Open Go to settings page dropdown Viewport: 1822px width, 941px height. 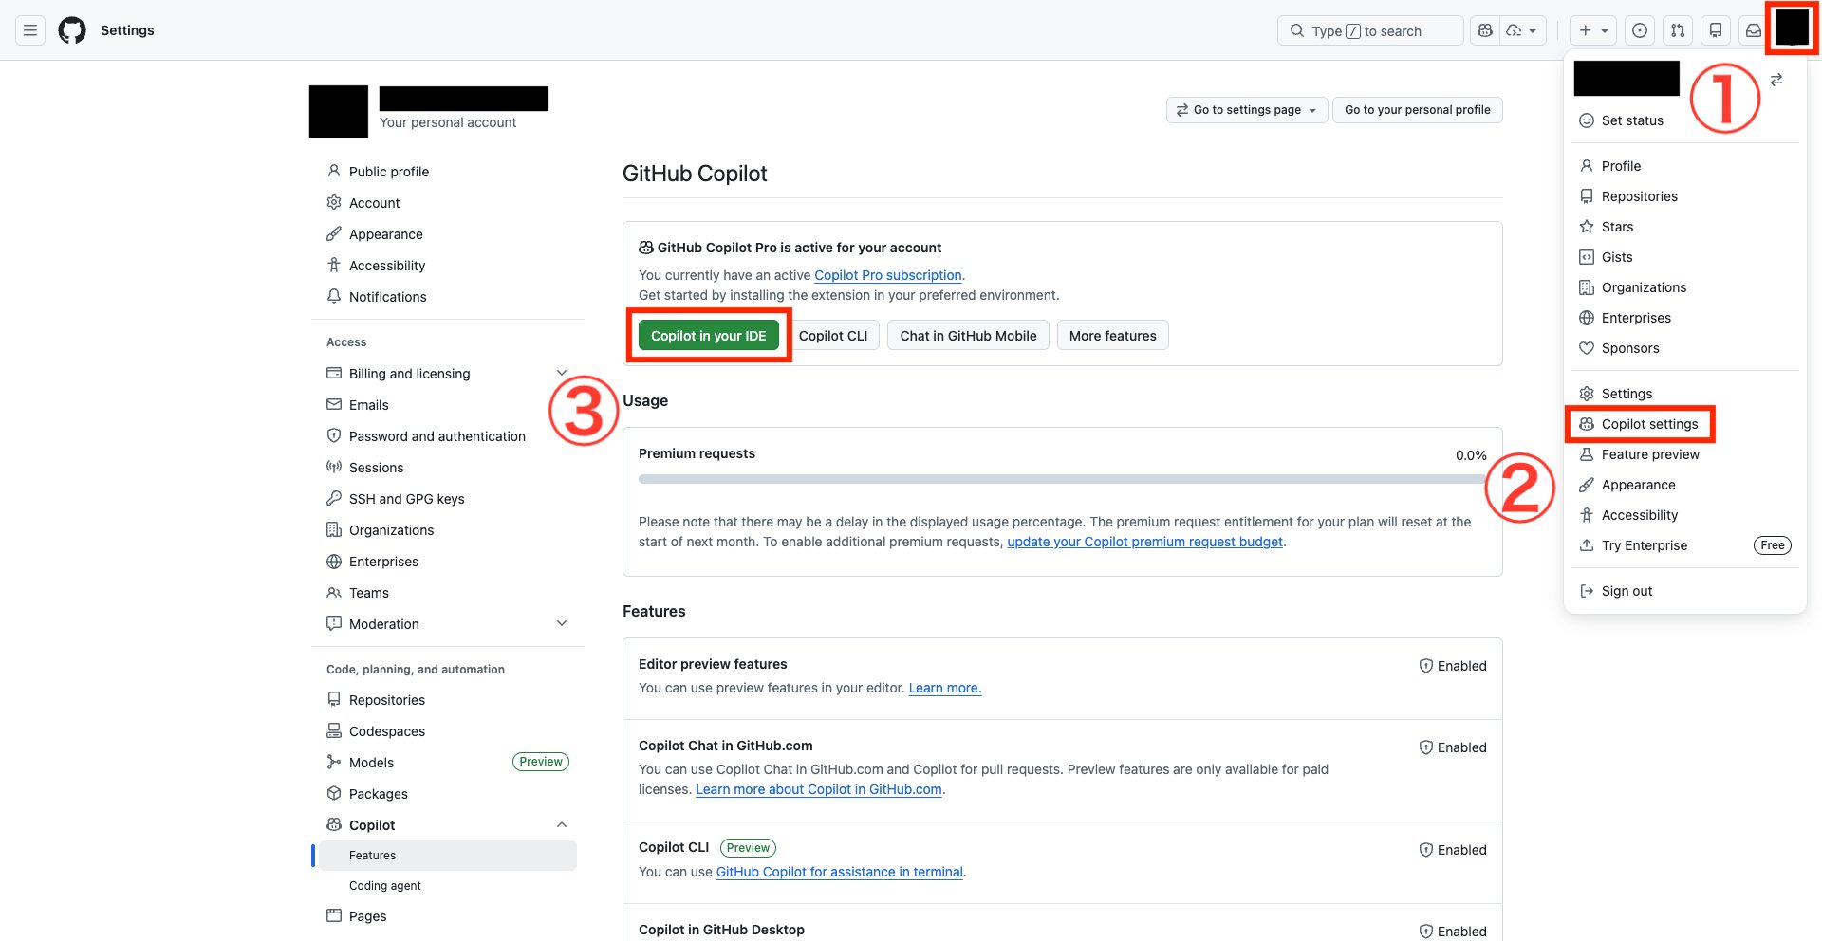point(1246,110)
